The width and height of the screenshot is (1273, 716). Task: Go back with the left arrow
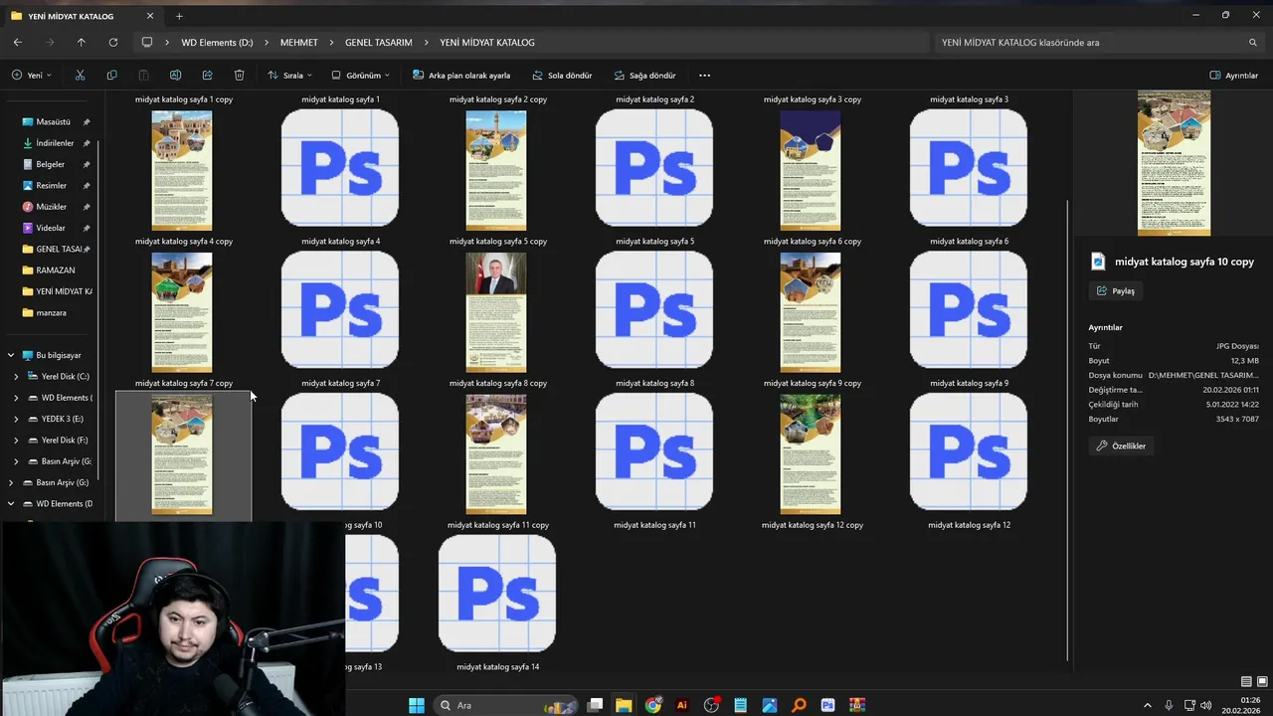tap(18, 43)
